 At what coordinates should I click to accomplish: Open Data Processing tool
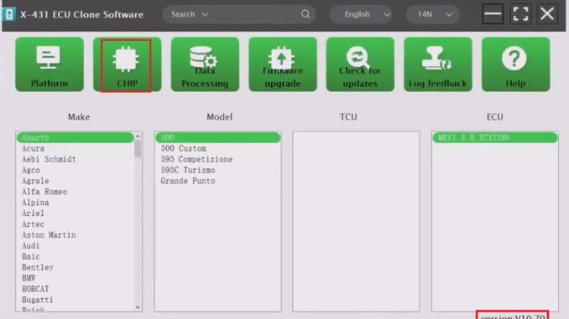205,64
